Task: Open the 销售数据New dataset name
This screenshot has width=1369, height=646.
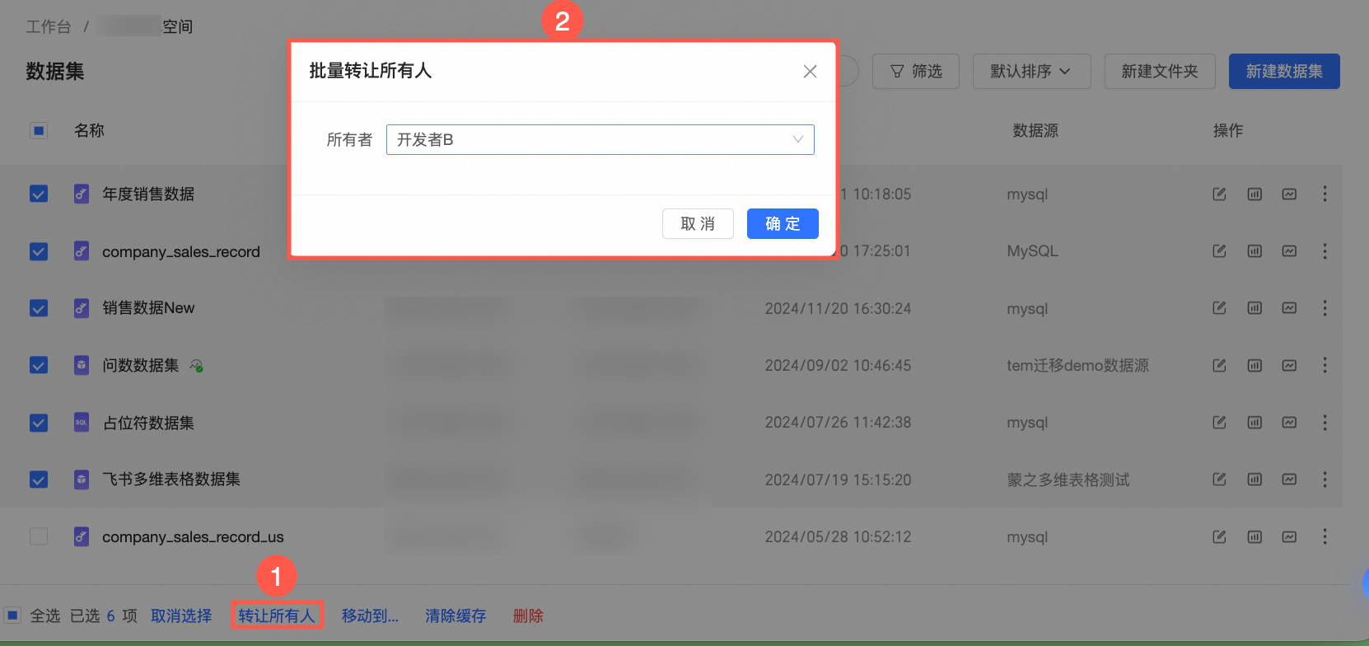Action: pos(148,308)
